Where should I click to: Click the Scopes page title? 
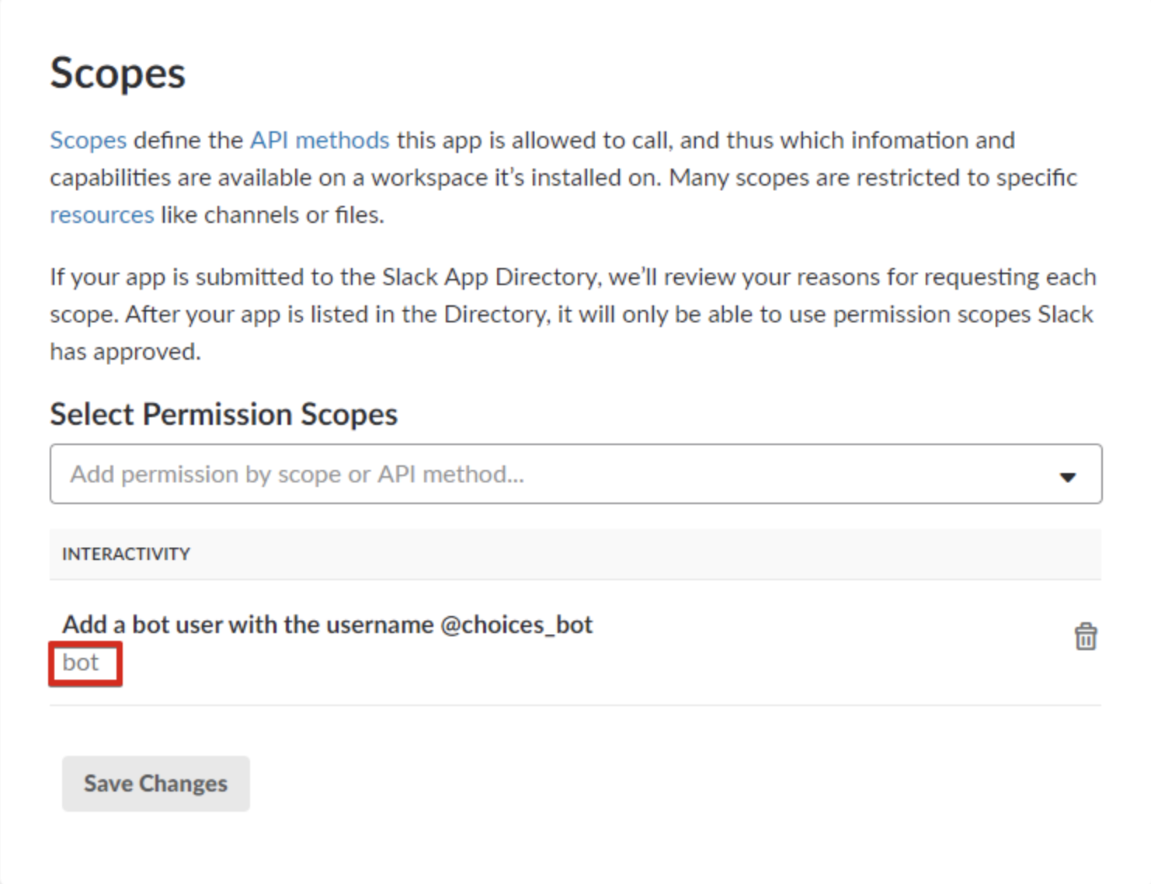tap(117, 73)
